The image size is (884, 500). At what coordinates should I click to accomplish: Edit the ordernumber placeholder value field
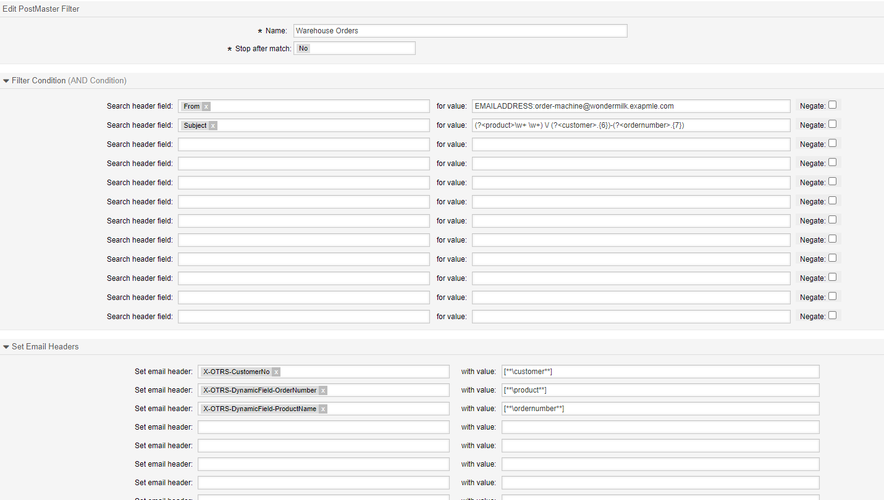(660, 409)
